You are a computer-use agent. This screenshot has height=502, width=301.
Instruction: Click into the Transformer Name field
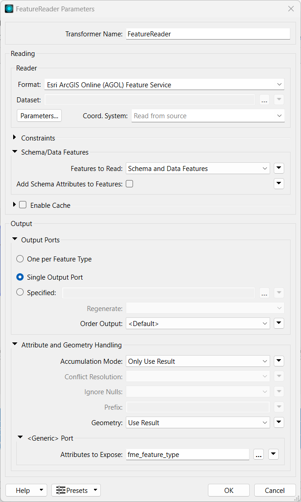[x=208, y=34]
